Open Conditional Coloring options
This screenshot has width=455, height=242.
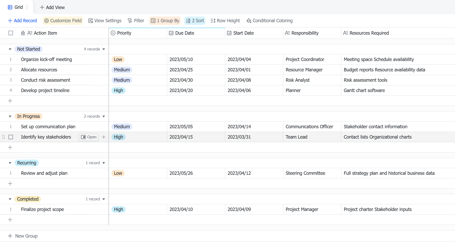coord(270,21)
